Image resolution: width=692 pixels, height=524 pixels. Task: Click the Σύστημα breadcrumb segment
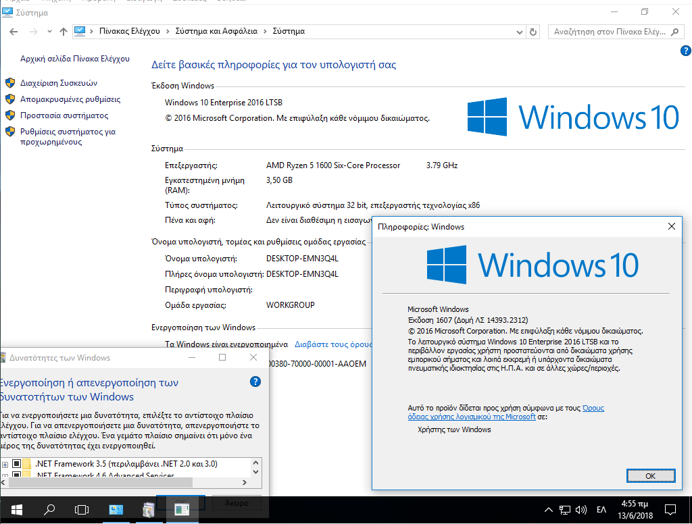[289, 31]
